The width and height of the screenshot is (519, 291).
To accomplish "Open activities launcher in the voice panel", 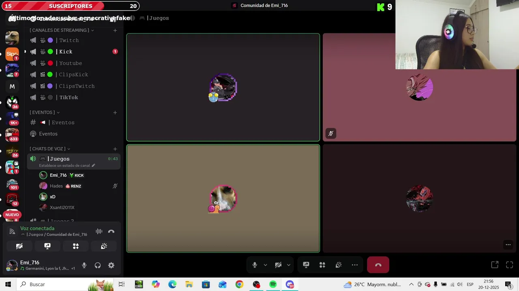I will click(76, 246).
